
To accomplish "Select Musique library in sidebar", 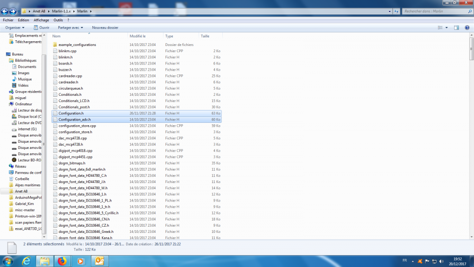I will click(25, 79).
